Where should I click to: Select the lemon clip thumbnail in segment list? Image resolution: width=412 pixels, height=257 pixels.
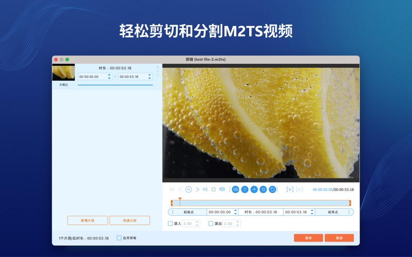pos(63,73)
